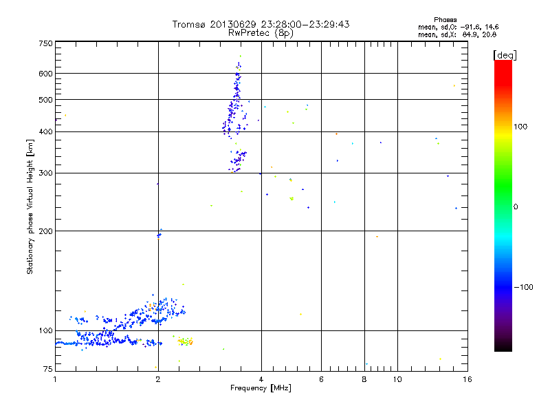Click the RwPretec (8p) subtitle
Image resolution: width=550 pixels, height=413 pixels.
pyautogui.click(x=261, y=32)
